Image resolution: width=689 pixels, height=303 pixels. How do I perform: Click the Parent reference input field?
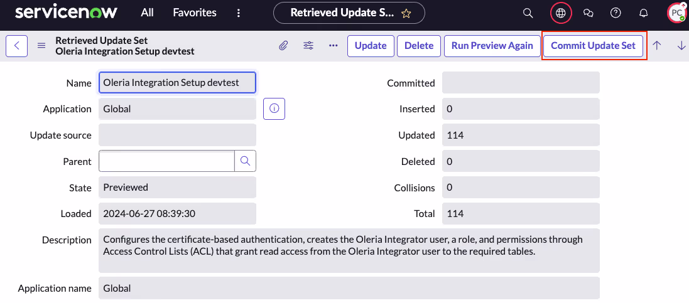pos(166,161)
